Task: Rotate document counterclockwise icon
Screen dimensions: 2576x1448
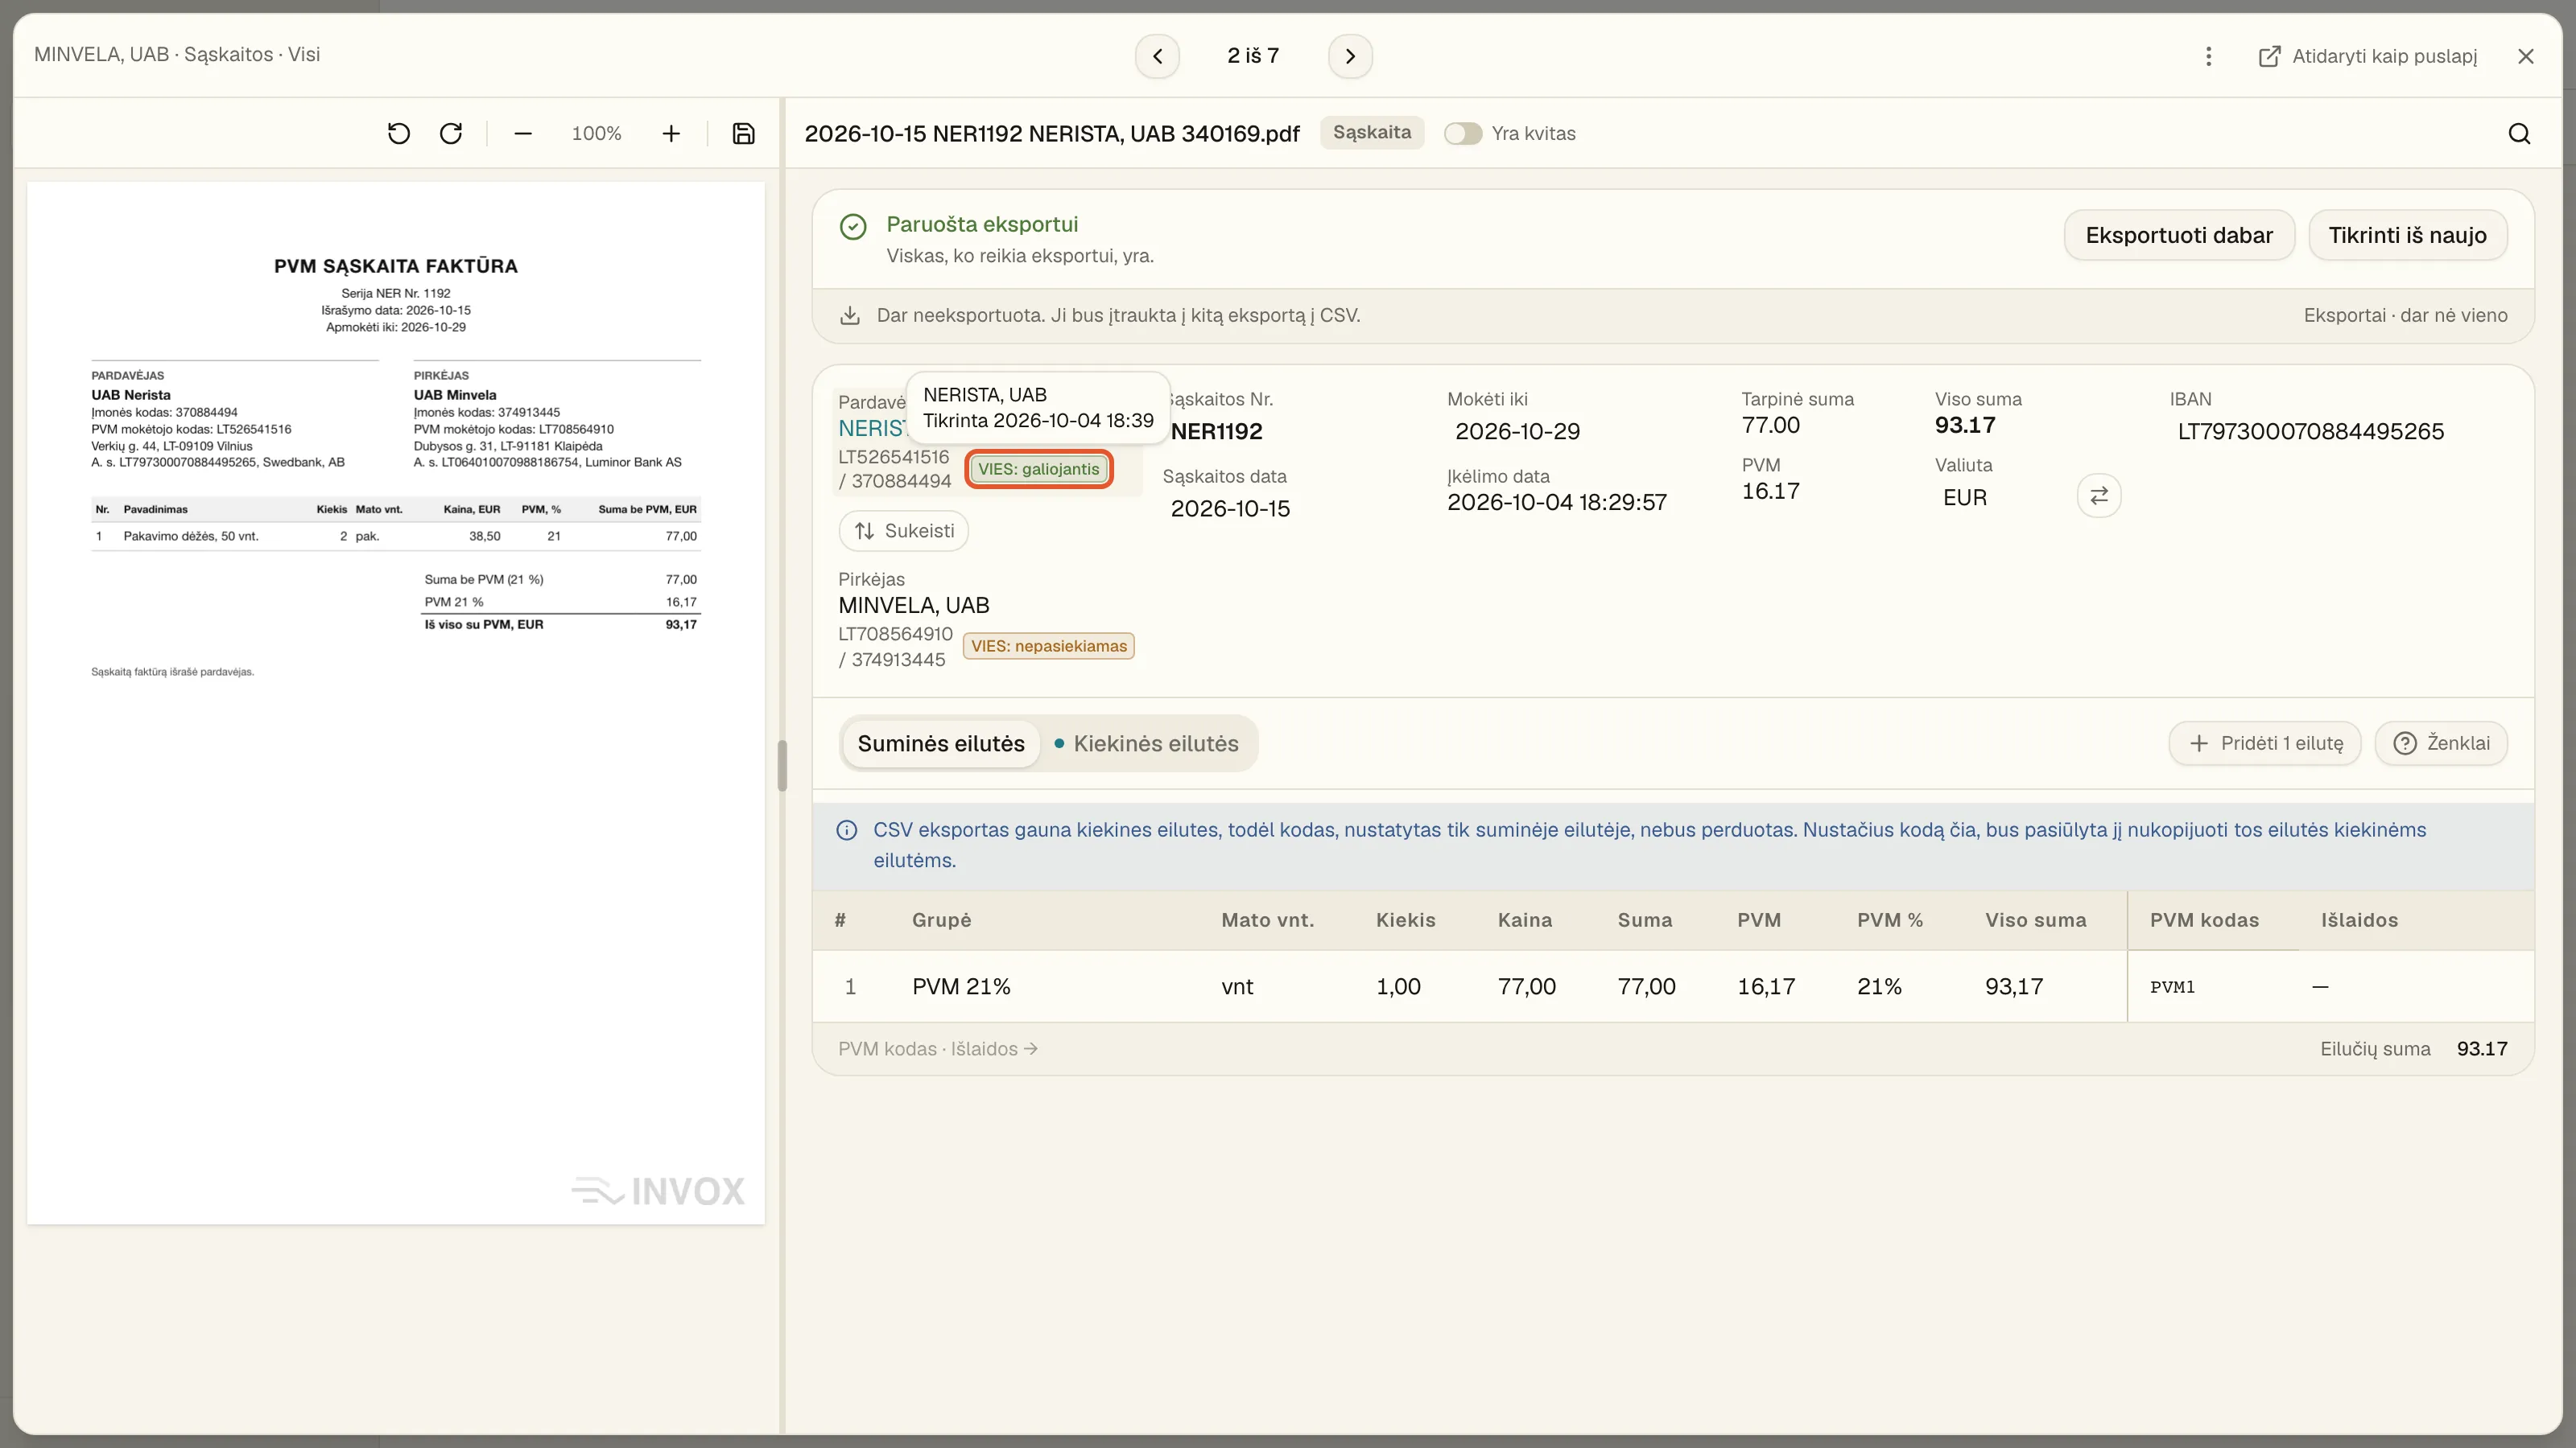Action: click(399, 134)
